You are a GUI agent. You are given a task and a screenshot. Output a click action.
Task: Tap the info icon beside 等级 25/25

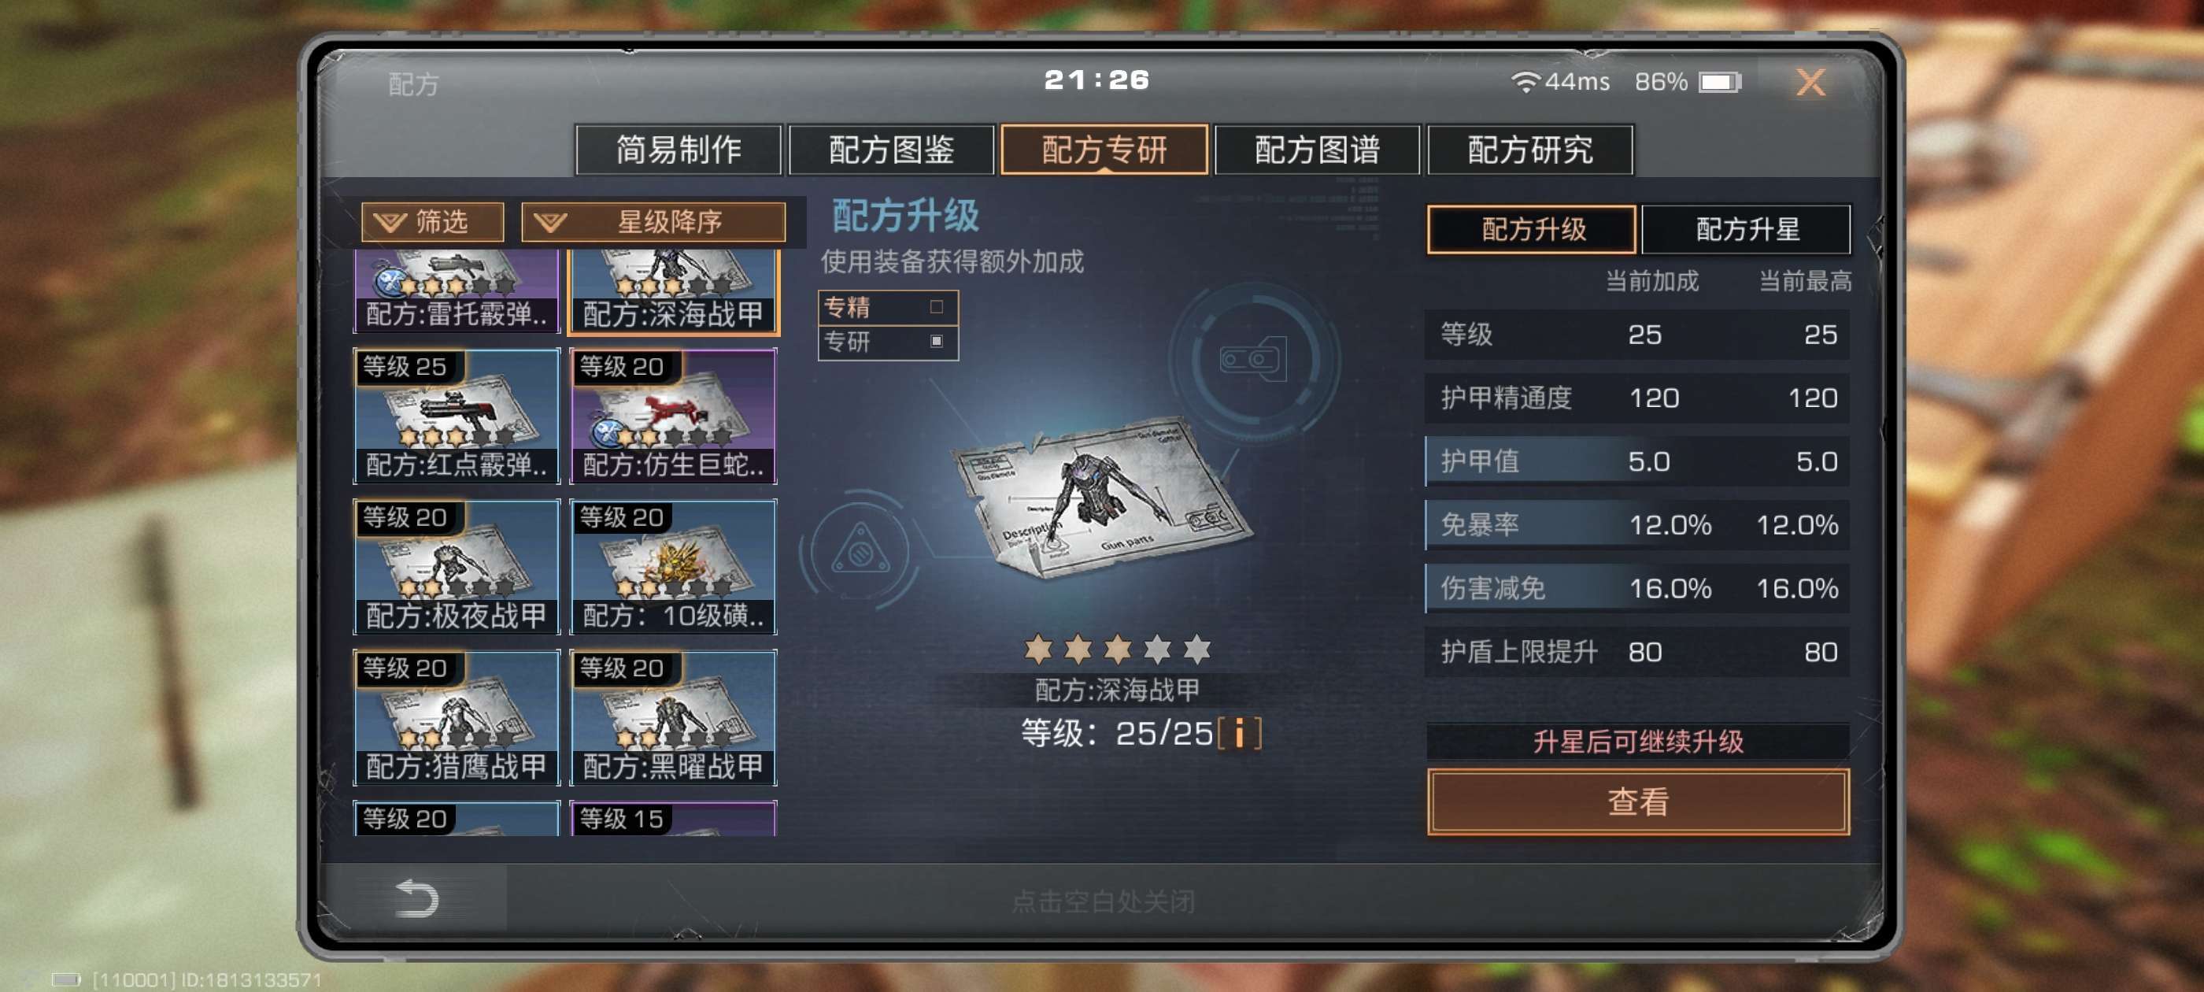click(x=1239, y=734)
